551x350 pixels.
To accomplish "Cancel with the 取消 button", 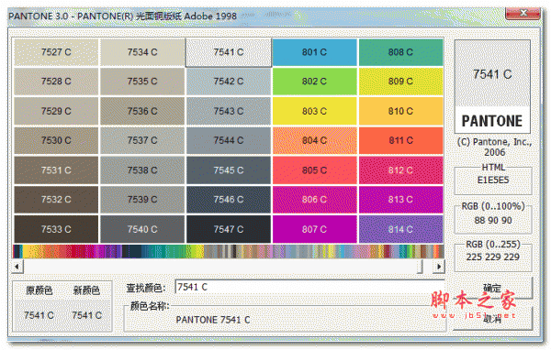I will 492,319.
